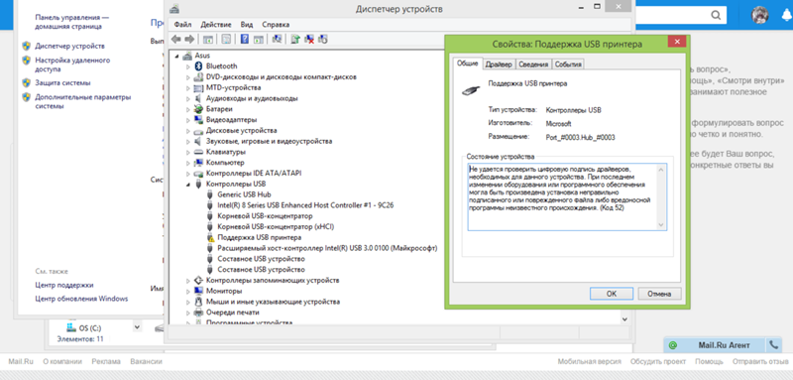This screenshot has width=793, height=380.
Task: Select Расширяемый хост-контроллер Intel USB 3.0
Action: [327, 248]
